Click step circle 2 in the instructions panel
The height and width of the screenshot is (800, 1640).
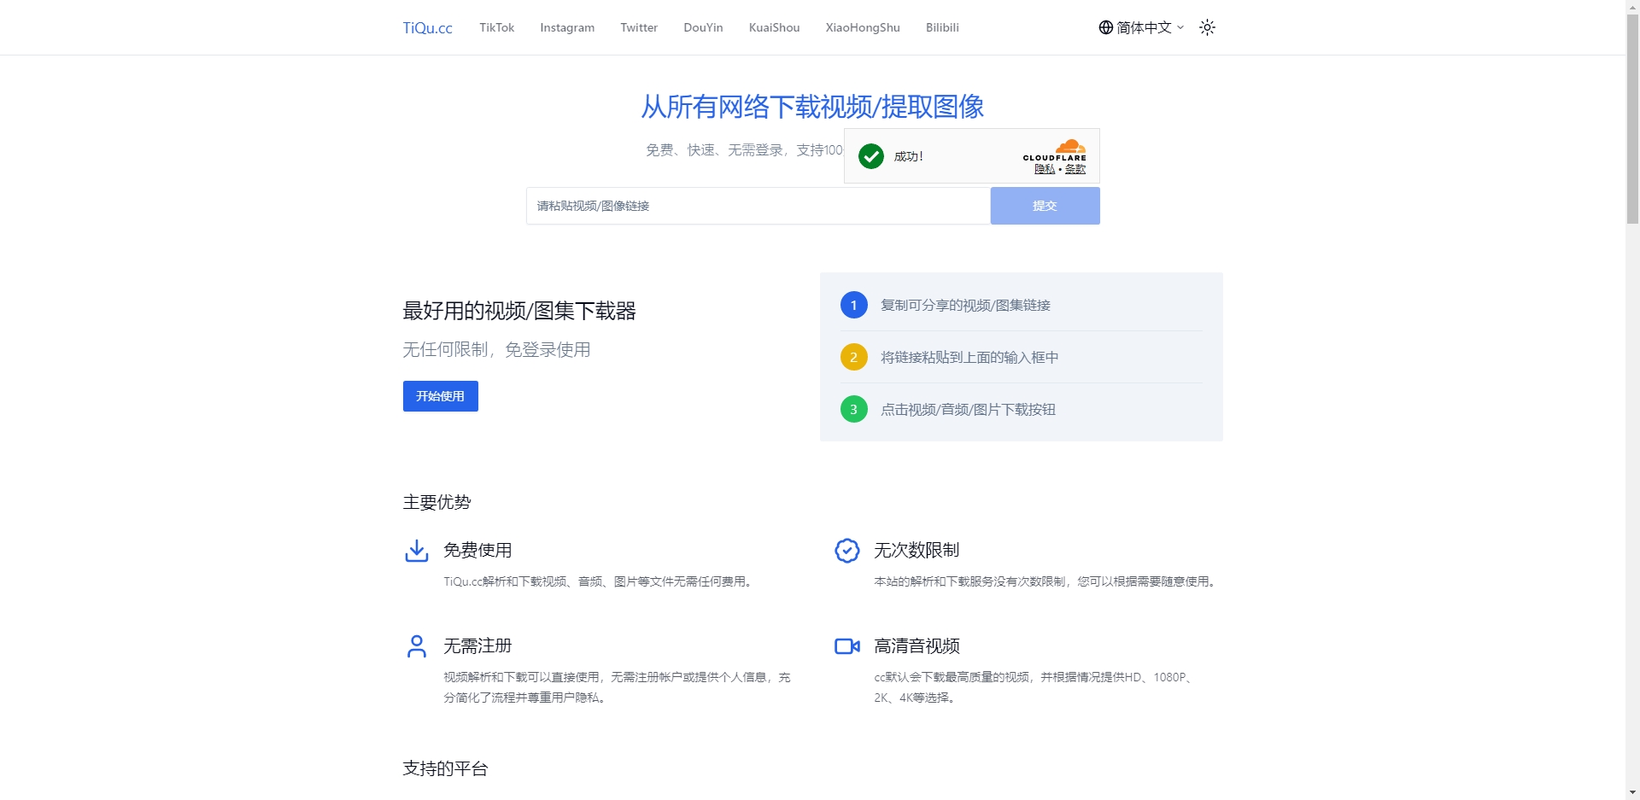pyautogui.click(x=853, y=357)
